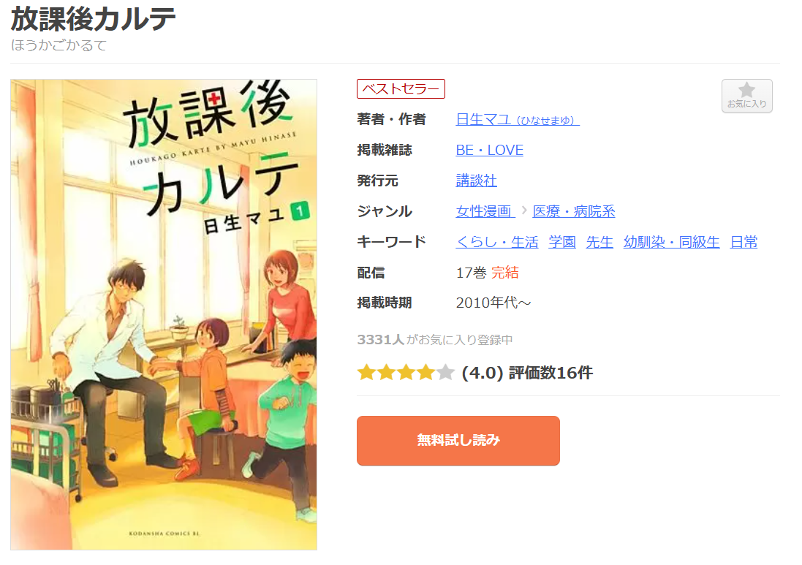The height and width of the screenshot is (565, 802).
Task: Select genre link 医療・病院系
Action: click(x=573, y=211)
